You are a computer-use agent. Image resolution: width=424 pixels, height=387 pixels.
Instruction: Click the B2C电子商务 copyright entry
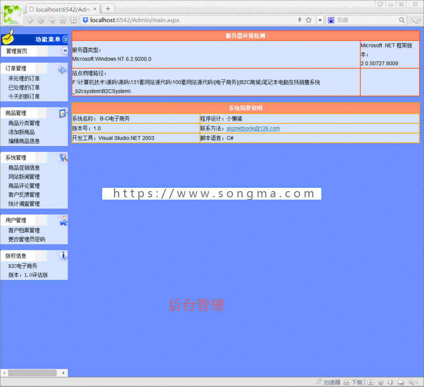tap(23, 266)
